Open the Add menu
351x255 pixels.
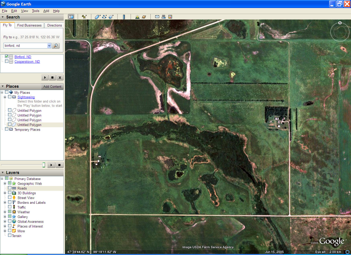46,11
